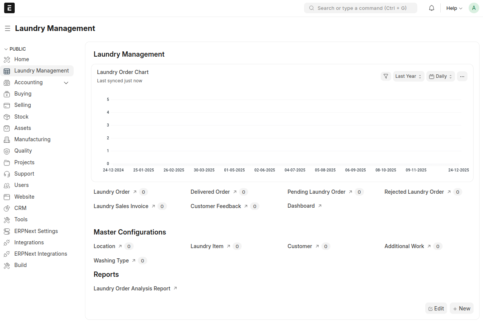Image resolution: width=483 pixels, height=321 pixels.
Task: Switch to the CRM workspace
Action: (x=20, y=208)
